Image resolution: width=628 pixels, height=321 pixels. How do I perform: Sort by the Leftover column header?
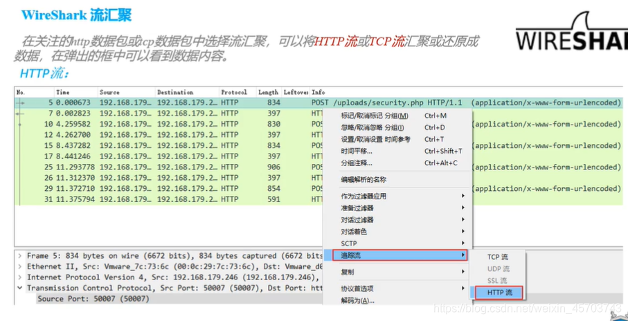[296, 93]
